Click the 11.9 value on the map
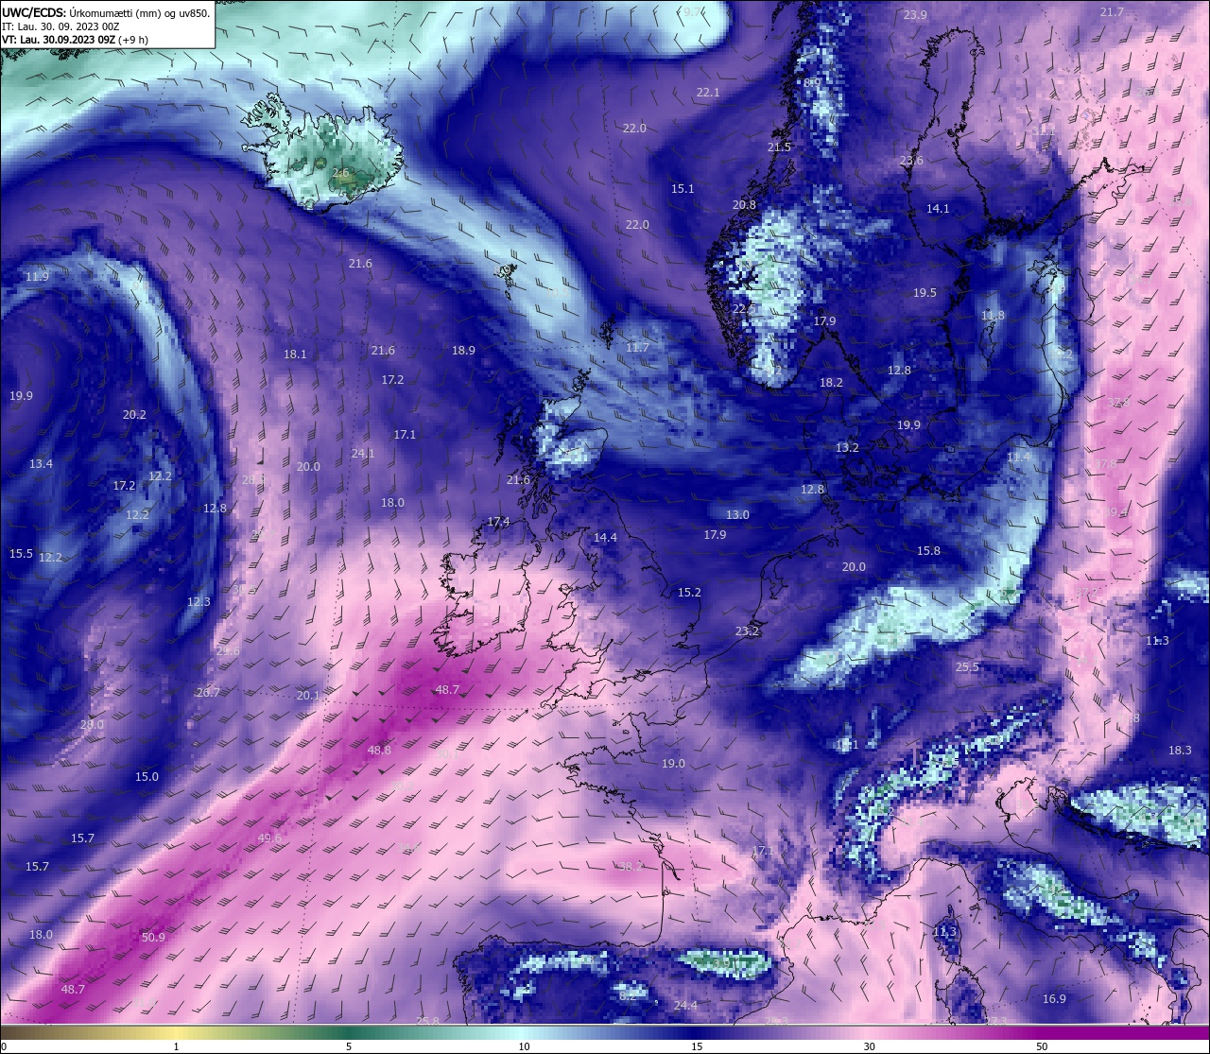 coord(37,277)
